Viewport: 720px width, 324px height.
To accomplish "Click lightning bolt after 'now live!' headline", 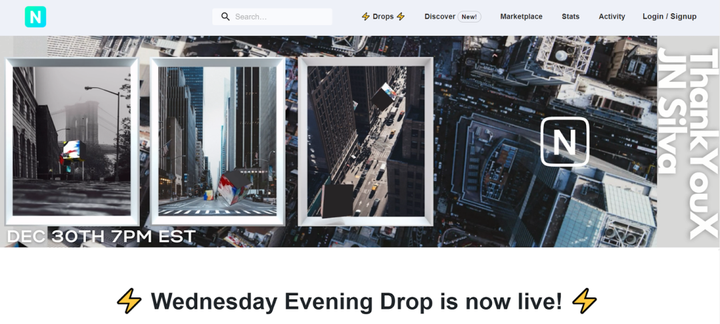I will [584, 301].
